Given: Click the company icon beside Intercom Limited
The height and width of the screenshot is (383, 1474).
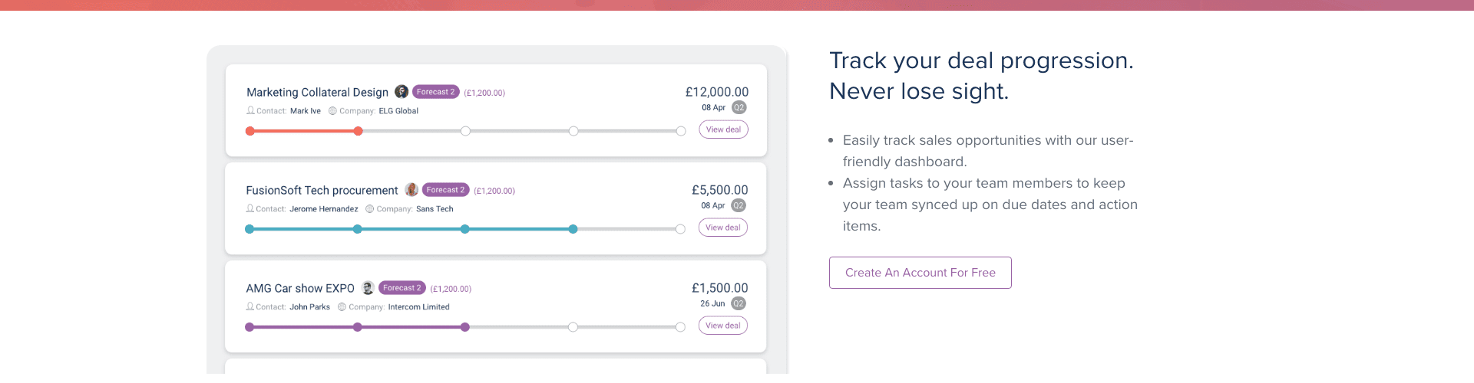Looking at the screenshot, I should click(x=342, y=306).
